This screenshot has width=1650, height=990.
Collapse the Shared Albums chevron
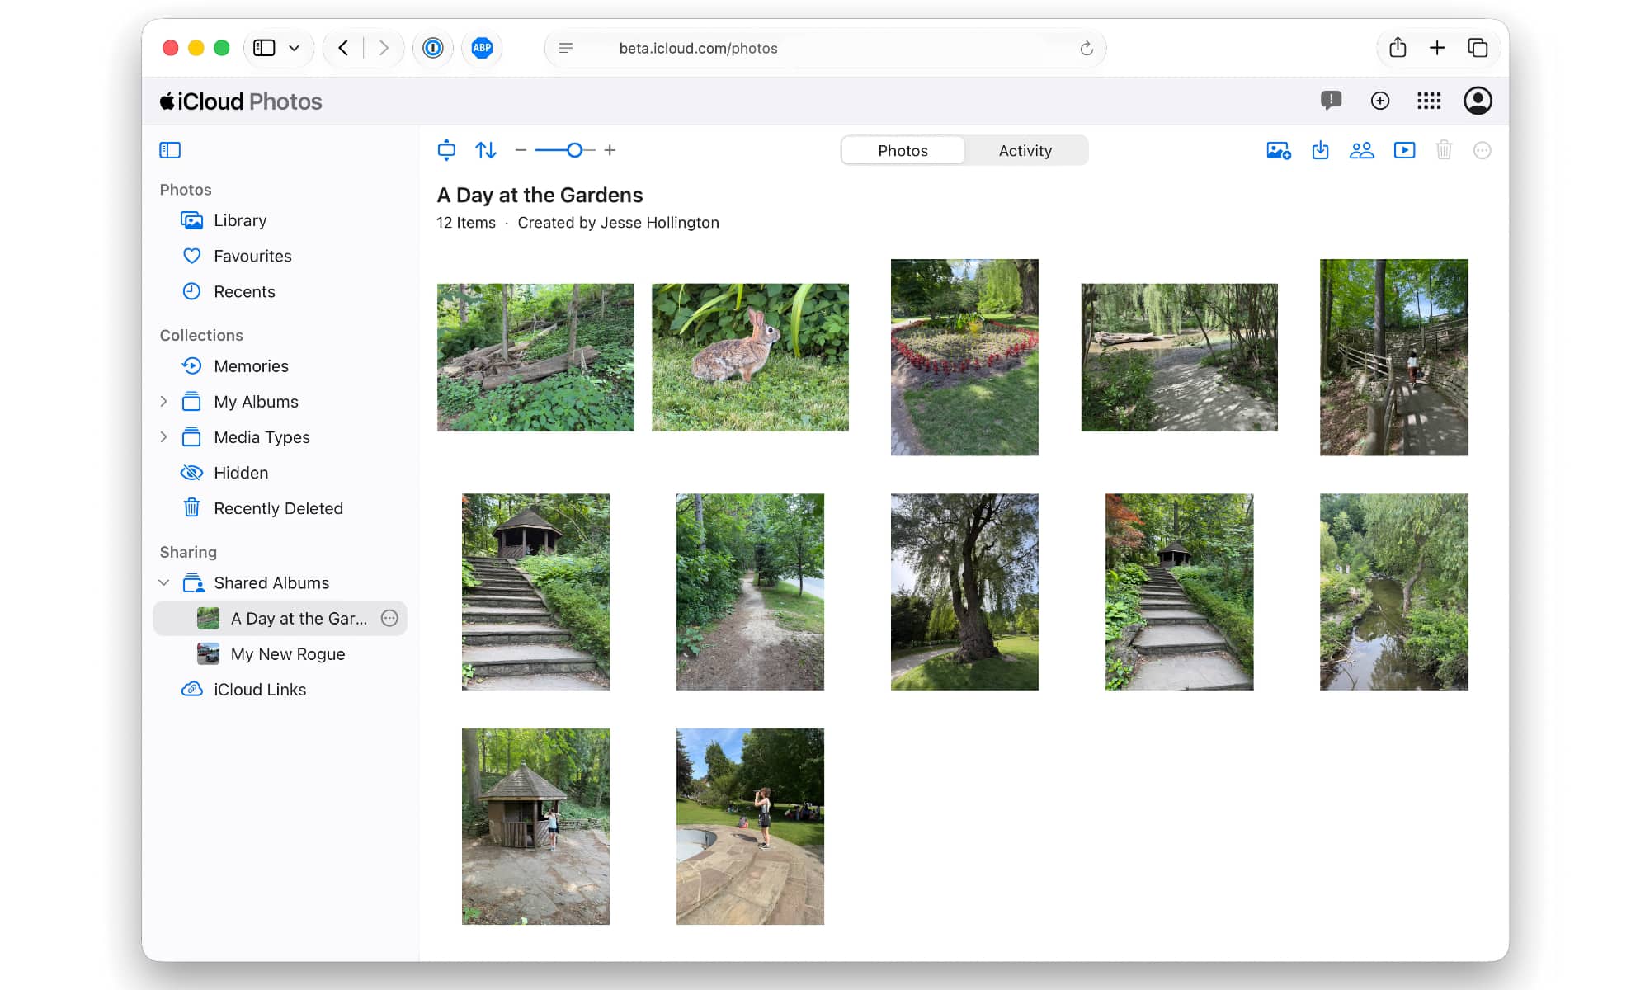(163, 582)
